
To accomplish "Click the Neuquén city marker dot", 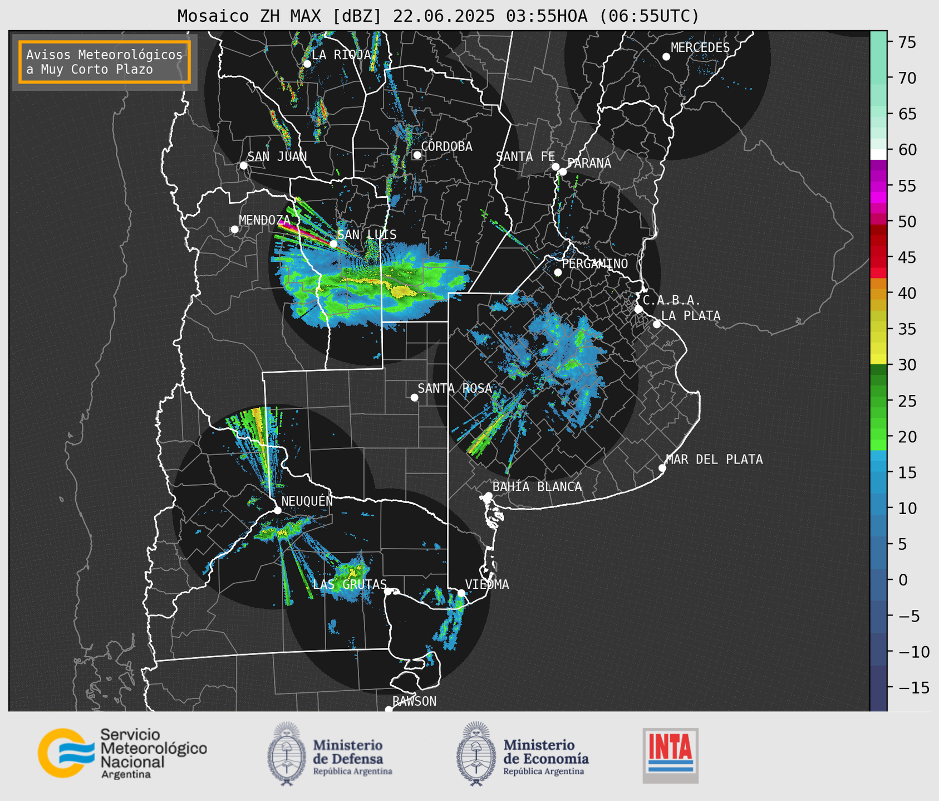I will point(277,510).
